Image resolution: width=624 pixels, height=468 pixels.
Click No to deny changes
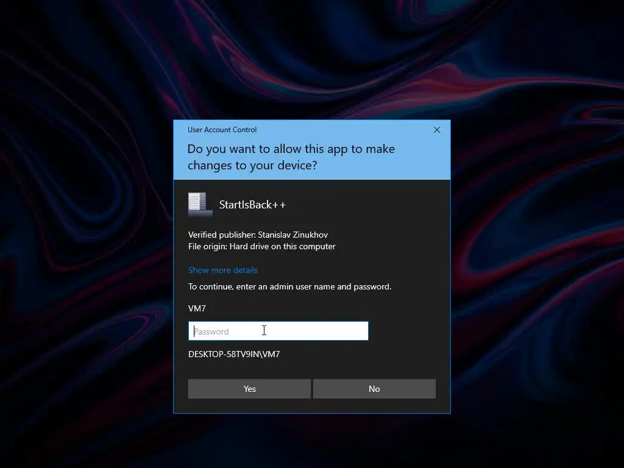(374, 389)
